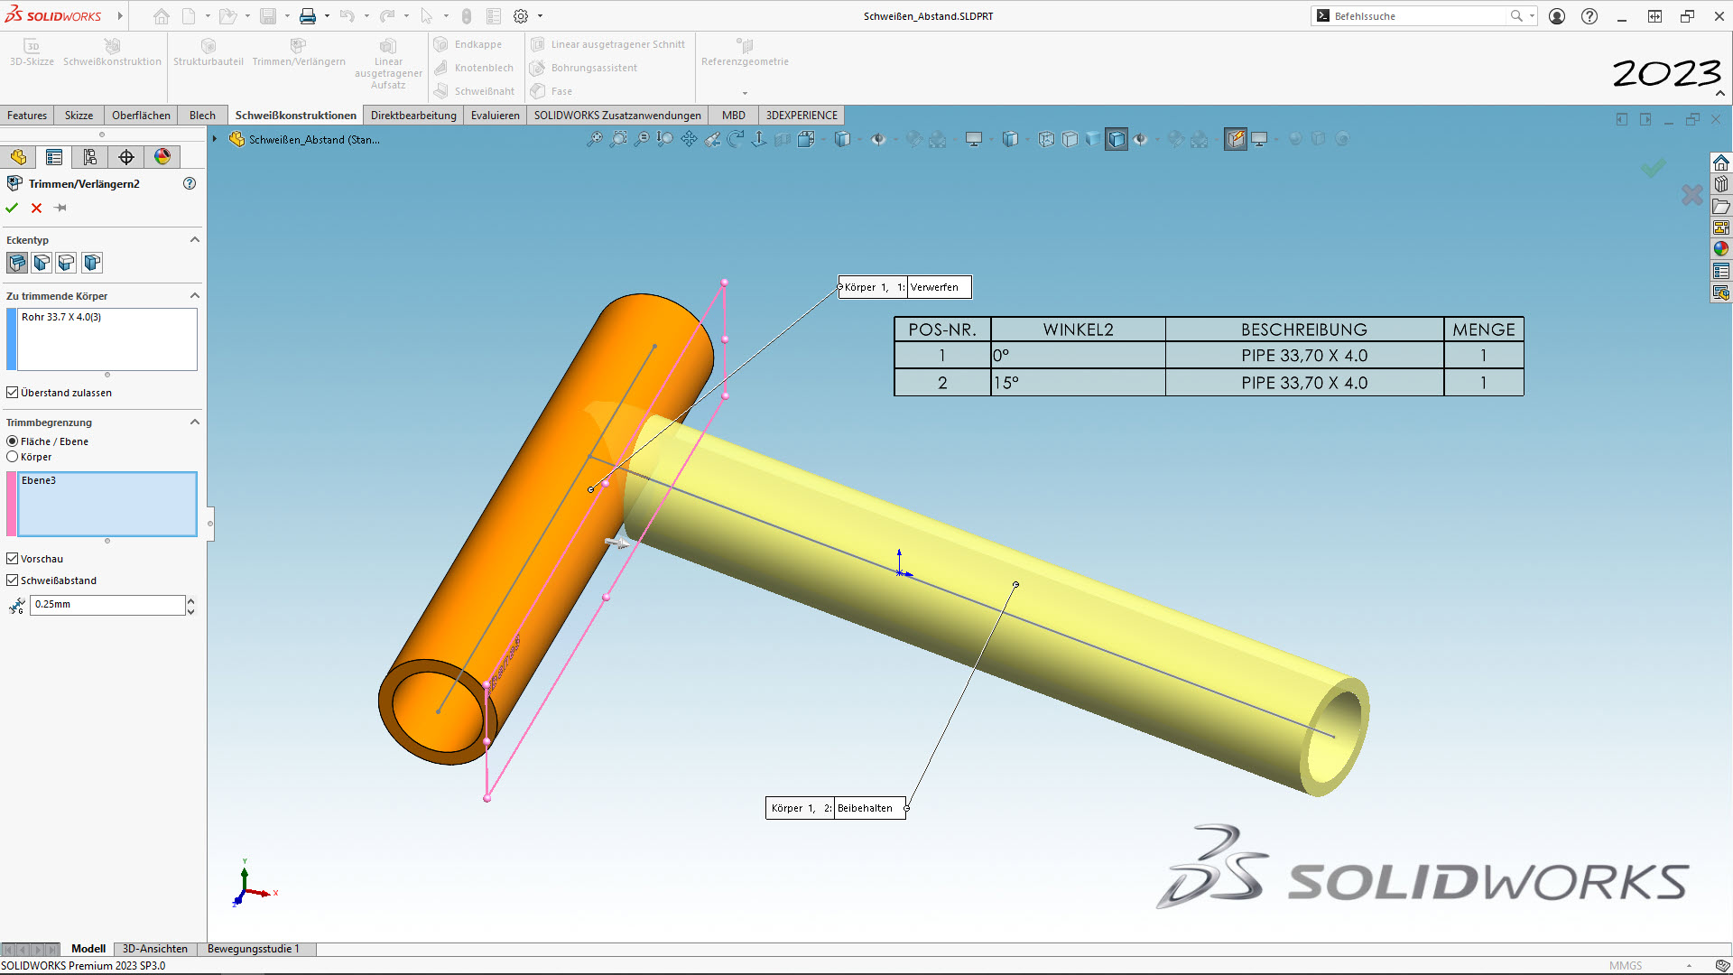This screenshot has height=975, width=1733.
Task: Expand the Schweißen_Abstand flyout feature tree
Action: coord(215,139)
